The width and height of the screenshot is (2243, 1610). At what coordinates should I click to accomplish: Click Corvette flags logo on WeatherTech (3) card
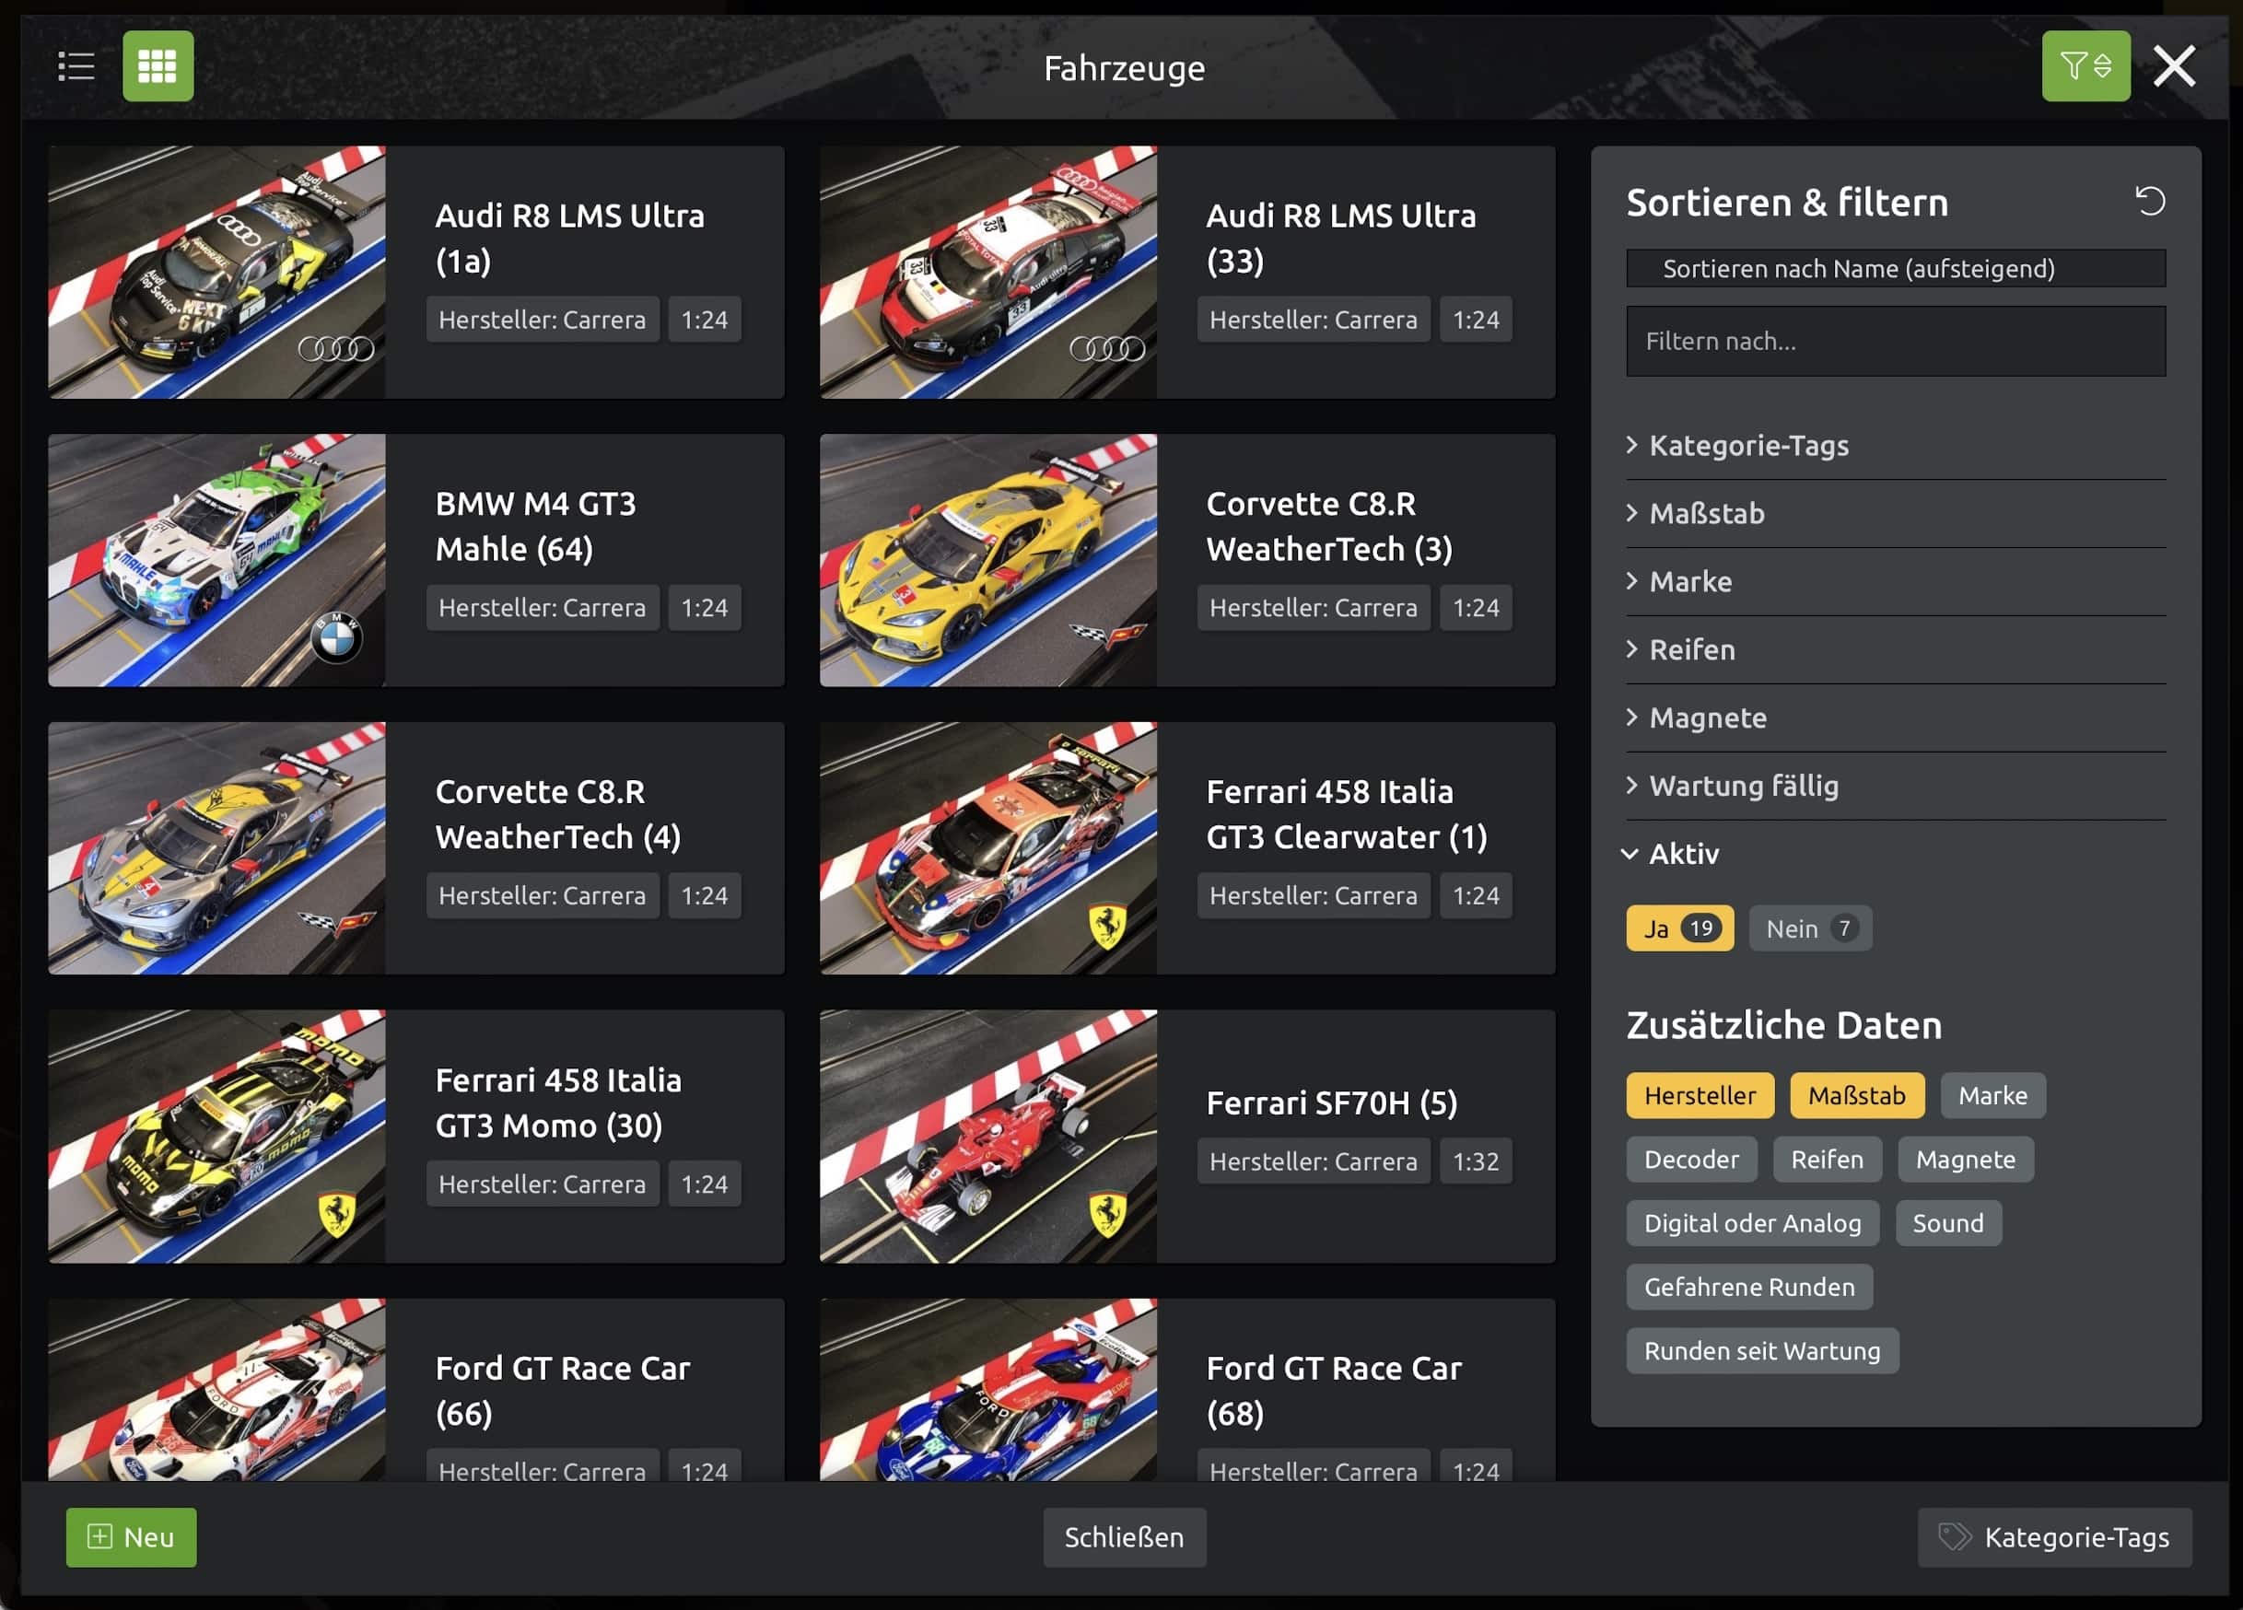tap(1106, 633)
